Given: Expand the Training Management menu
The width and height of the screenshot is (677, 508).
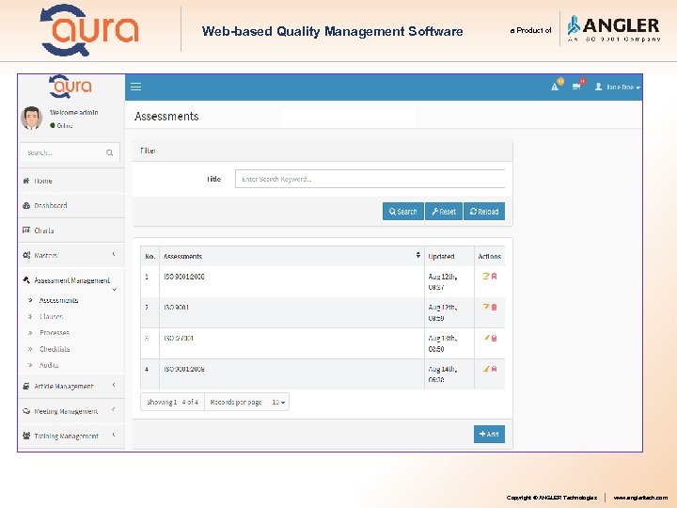Looking at the screenshot, I should tap(71, 436).
